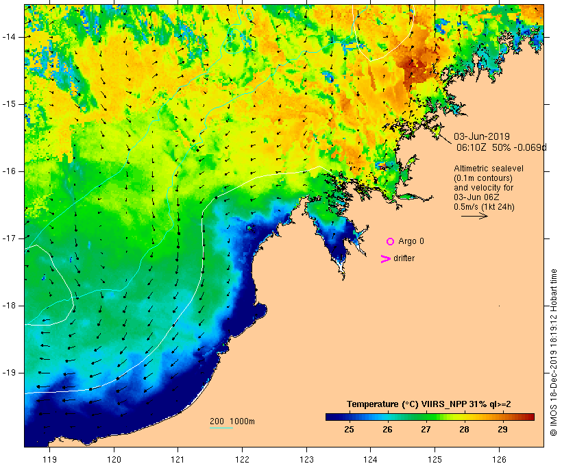Screen dimensions: 562x466
Task: Click the 'Temperature (°C) VIIRS_NPP 31% ql>=2' title
Action: [428, 404]
